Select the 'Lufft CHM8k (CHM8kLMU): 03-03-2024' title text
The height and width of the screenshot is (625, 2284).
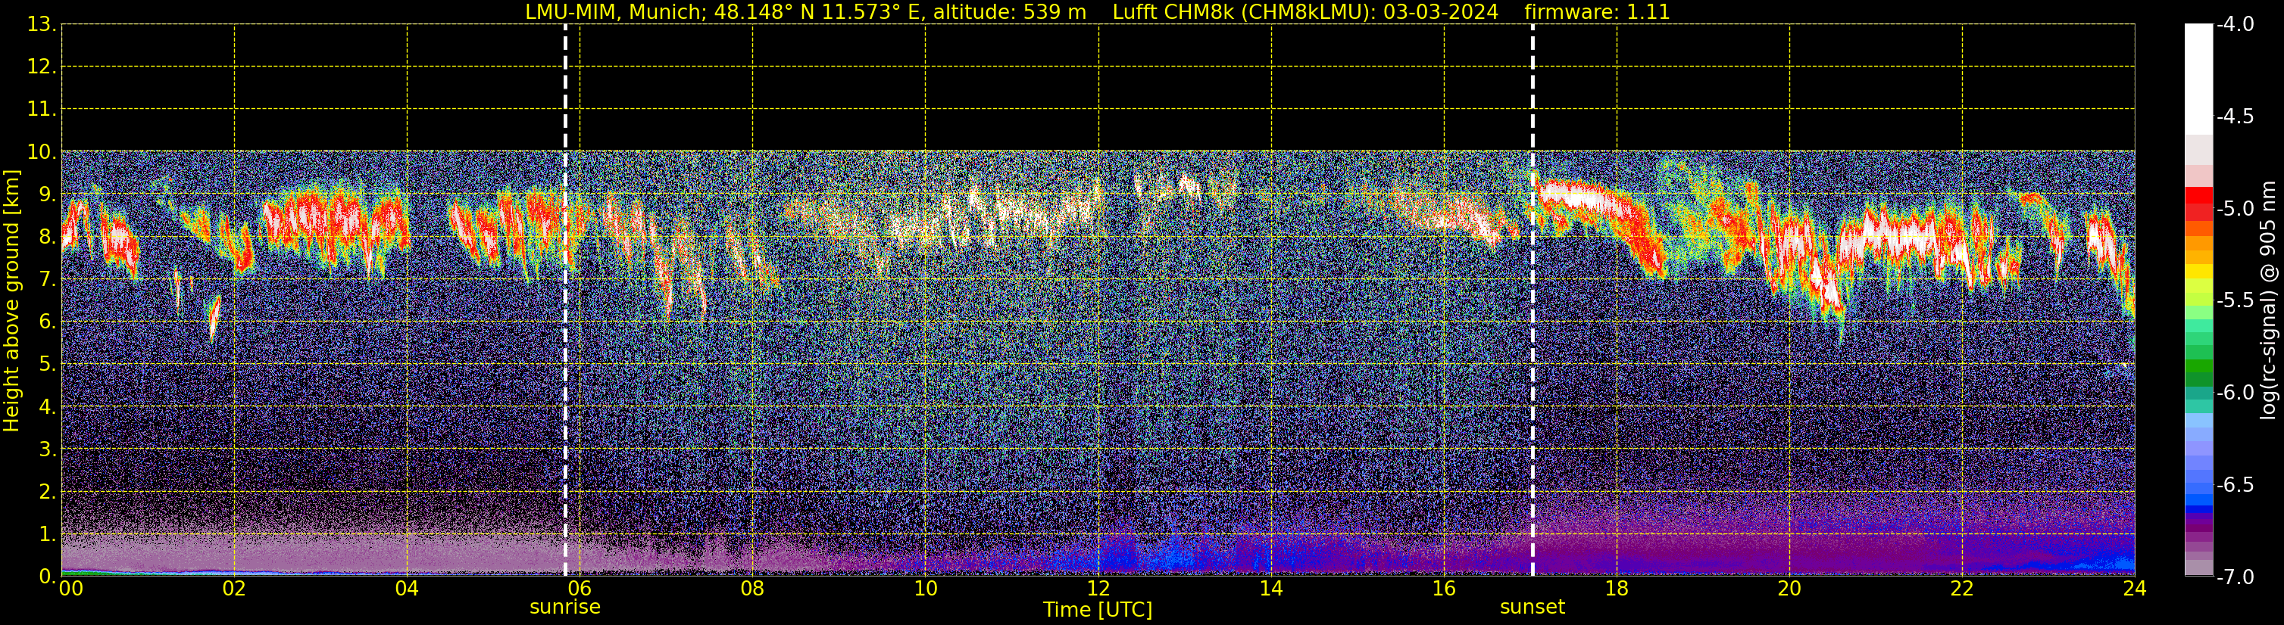[1305, 11]
